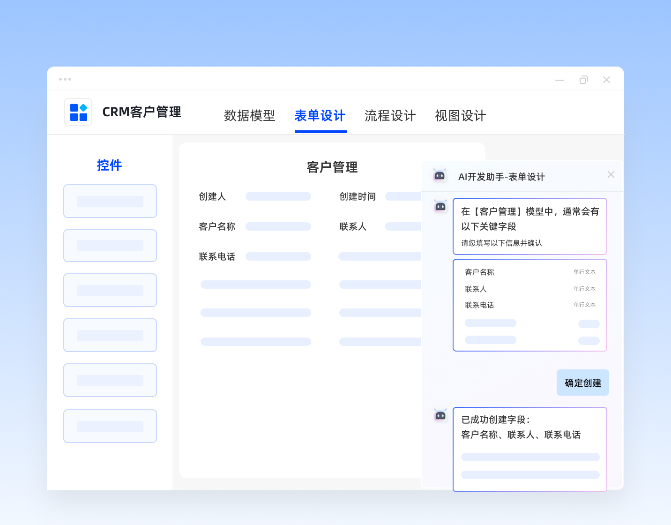Click the restore window icon

click(x=583, y=80)
